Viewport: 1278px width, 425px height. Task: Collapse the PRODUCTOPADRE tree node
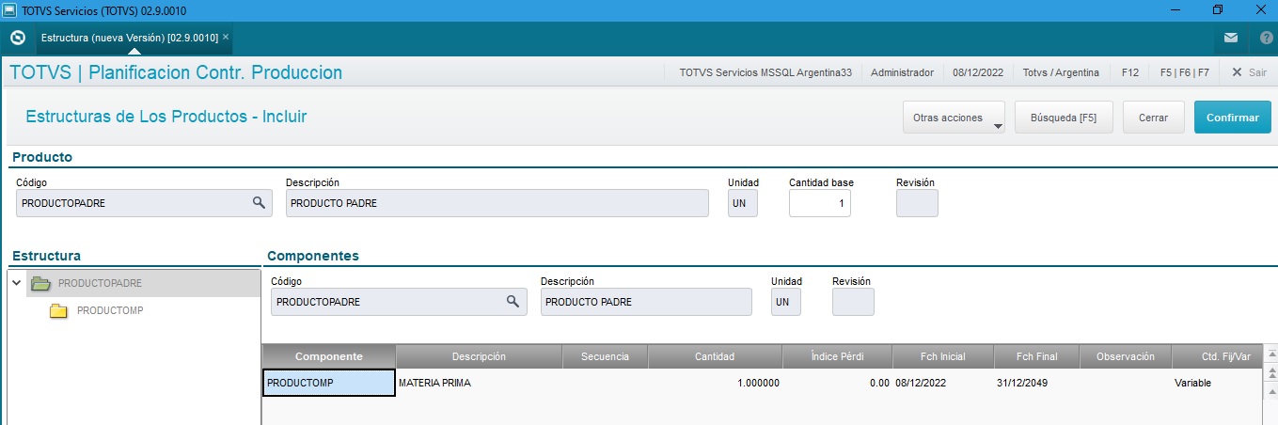click(x=16, y=282)
